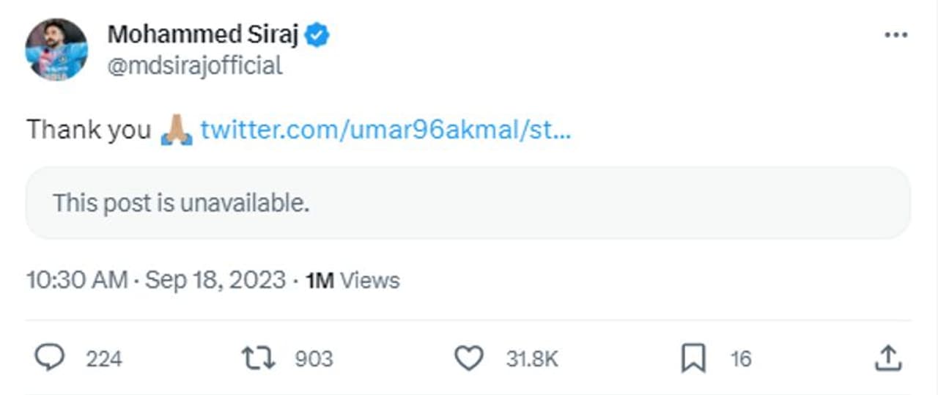This screenshot has height=395, width=938.
Task: Open the three-dot more options menu
Action: tap(895, 34)
